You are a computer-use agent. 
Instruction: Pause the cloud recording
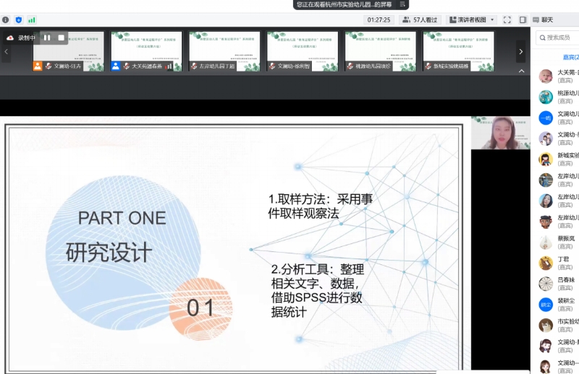click(x=47, y=38)
